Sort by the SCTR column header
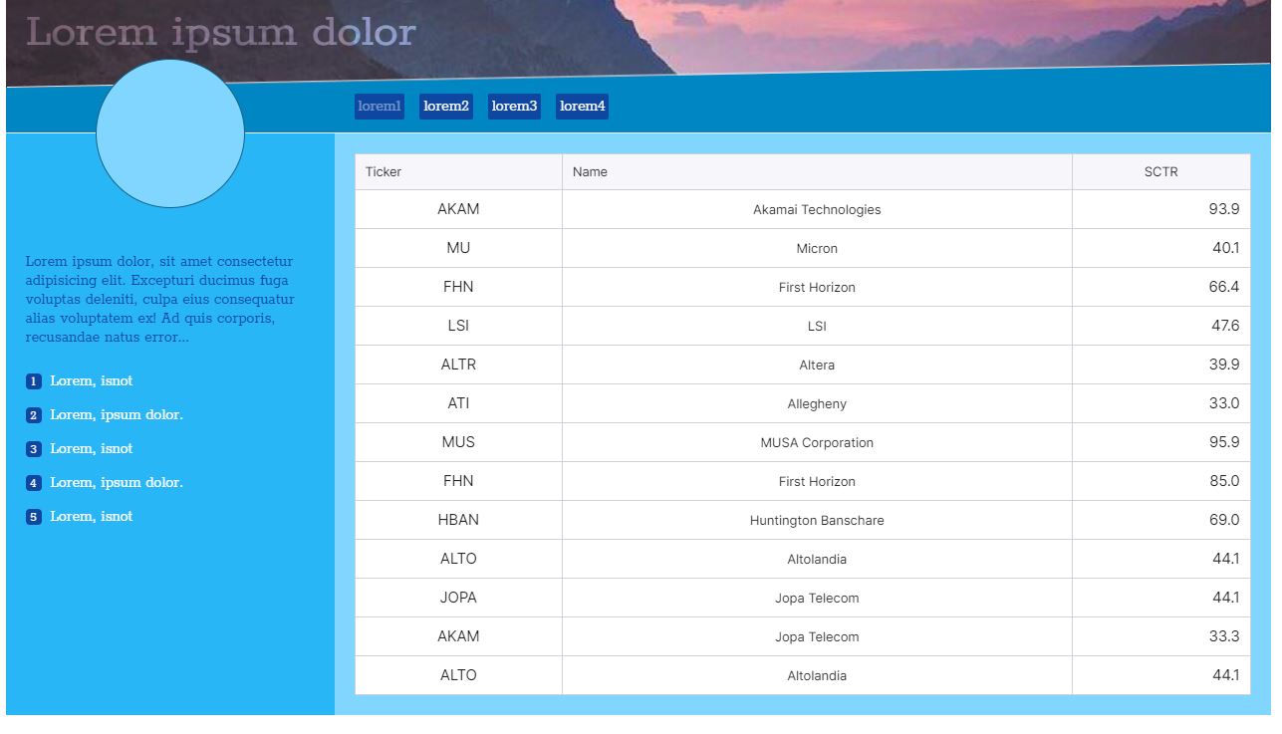Image resolution: width=1282 pixels, height=734 pixels. [x=1161, y=172]
